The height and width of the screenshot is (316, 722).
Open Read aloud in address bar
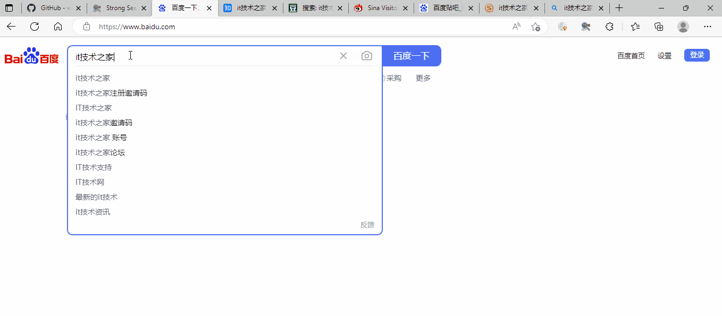coord(516,27)
